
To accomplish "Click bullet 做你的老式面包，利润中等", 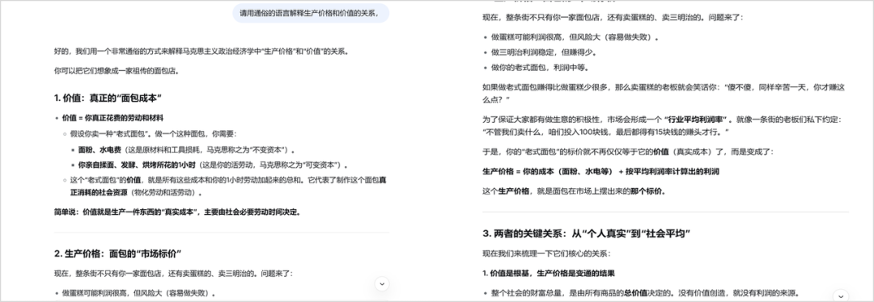I will (540, 67).
